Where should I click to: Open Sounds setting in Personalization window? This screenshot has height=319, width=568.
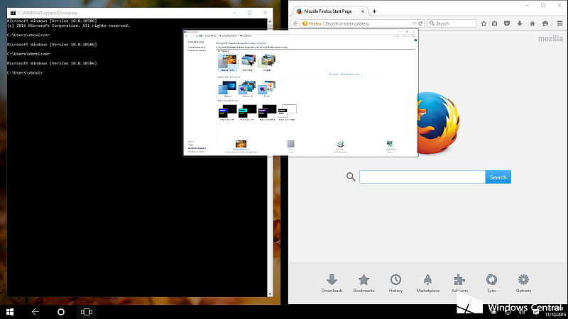pyautogui.click(x=340, y=146)
